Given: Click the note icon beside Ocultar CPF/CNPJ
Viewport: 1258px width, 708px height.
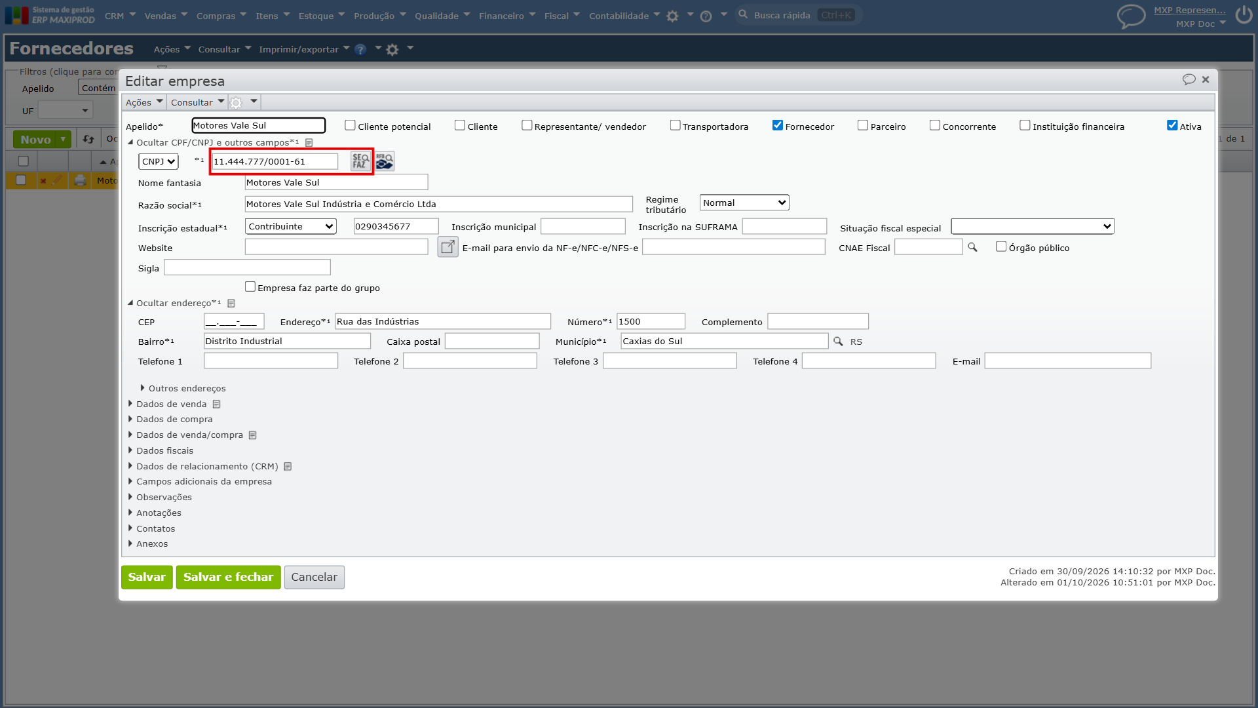Looking at the screenshot, I should pyautogui.click(x=309, y=143).
